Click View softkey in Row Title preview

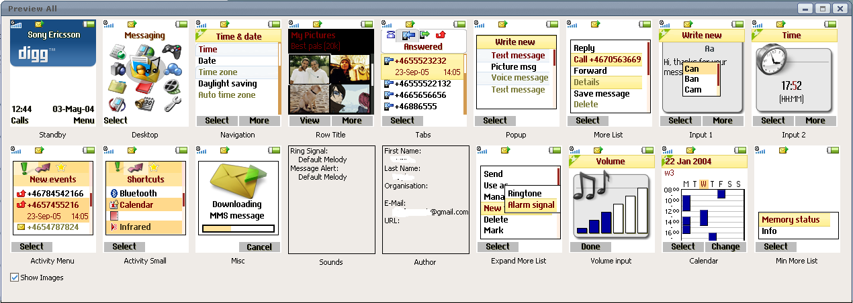[x=310, y=121]
